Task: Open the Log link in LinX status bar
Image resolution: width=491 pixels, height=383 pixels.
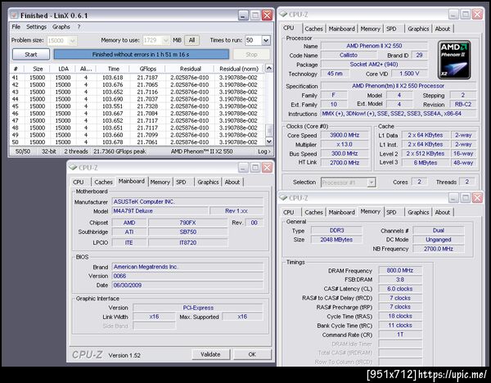Action: (x=264, y=151)
